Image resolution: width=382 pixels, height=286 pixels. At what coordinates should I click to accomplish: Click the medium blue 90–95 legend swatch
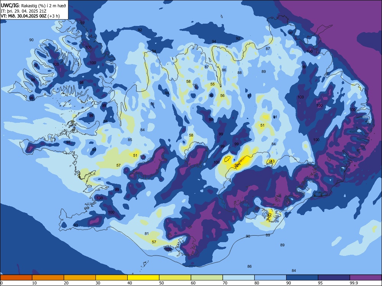coord(302,278)
